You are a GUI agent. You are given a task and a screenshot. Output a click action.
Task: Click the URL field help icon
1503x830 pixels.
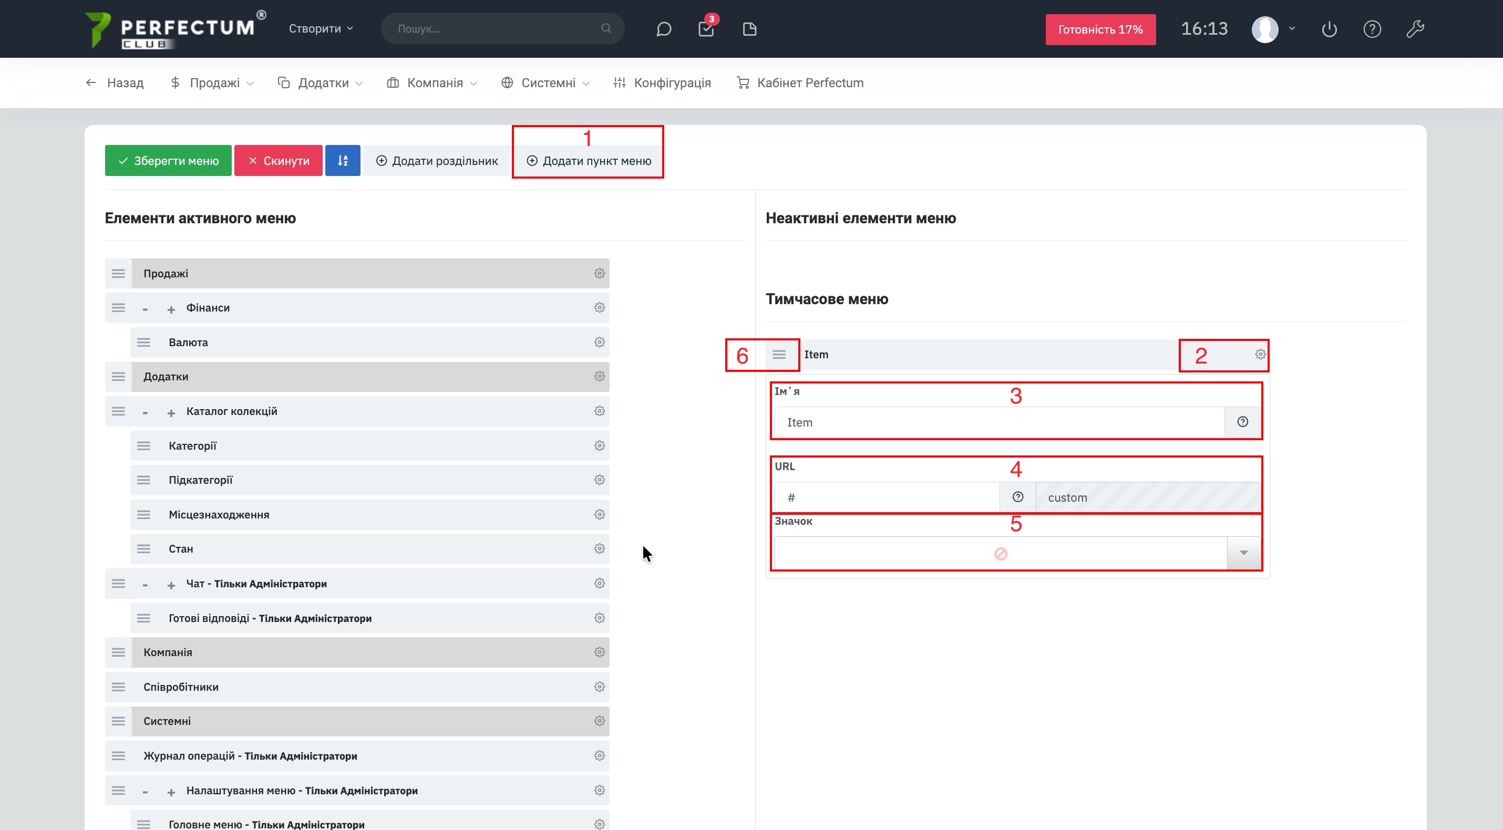tap(1017, 497)
